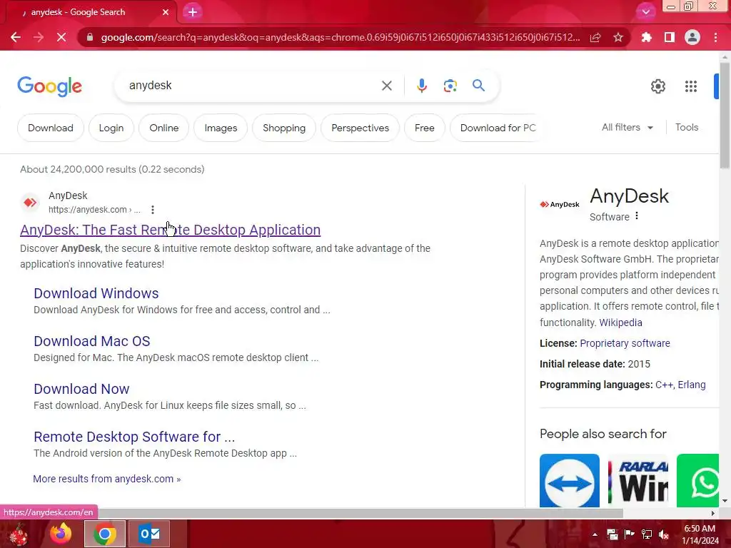Open the Wikipedia link in knowledge panel
This screenshot has height=548, width=731.
coord(620,323)
